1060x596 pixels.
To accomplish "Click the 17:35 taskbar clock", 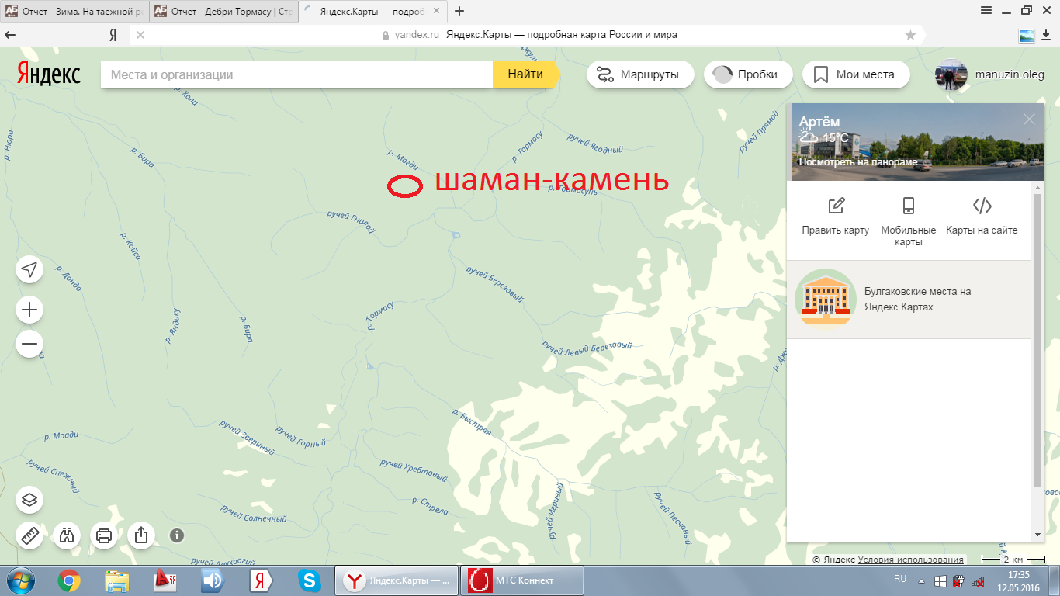I will [1018, 574].
